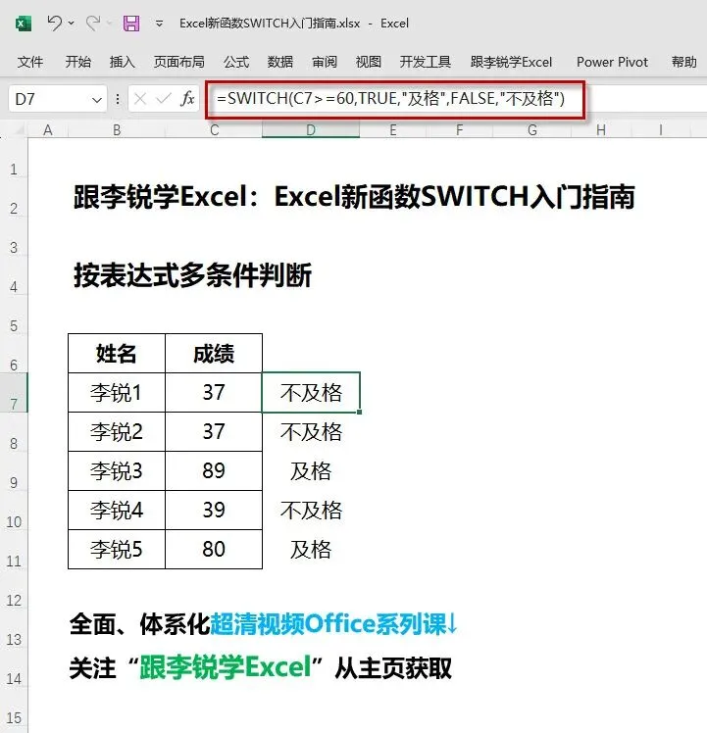707x733 pixels.
Task: Undo the last action
Action: 54,23
